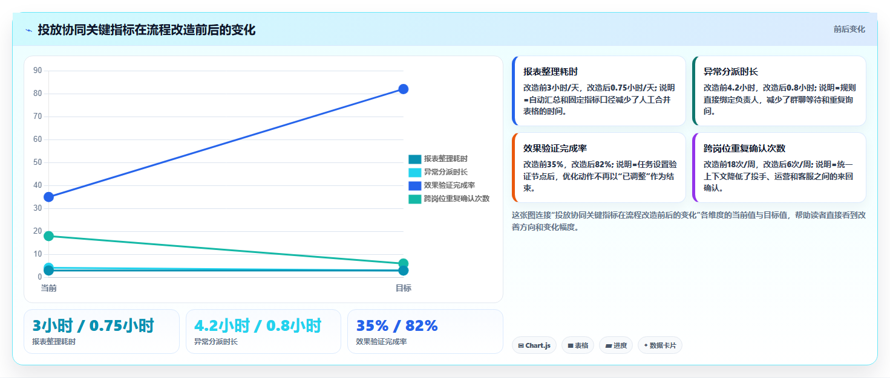This screenshot has height=378, width=890.
Task: Click the 当前 x-axis label
Action: 49,289
